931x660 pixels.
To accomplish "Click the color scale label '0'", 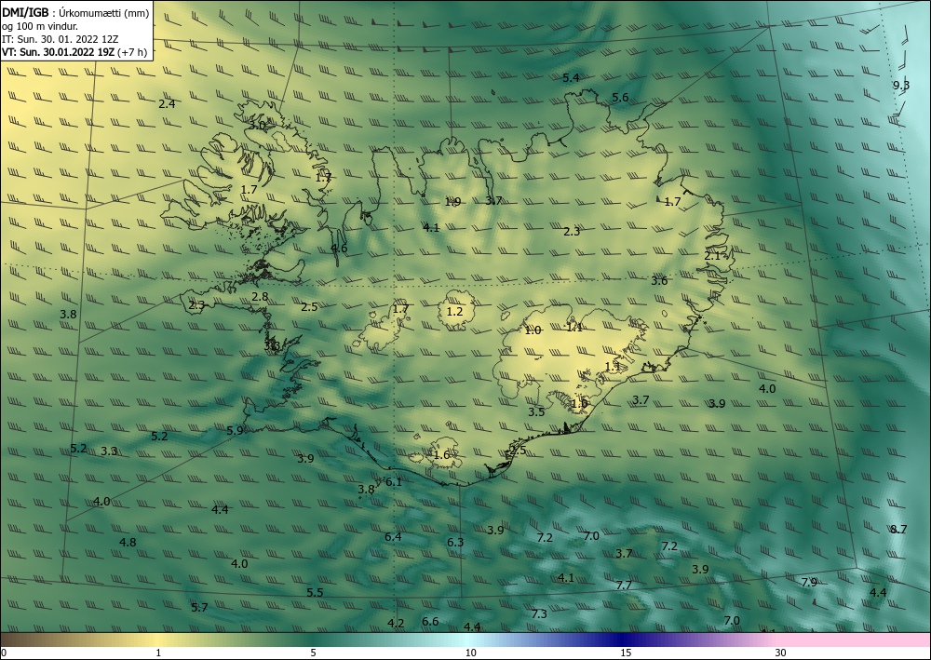I will coord(4,653).
